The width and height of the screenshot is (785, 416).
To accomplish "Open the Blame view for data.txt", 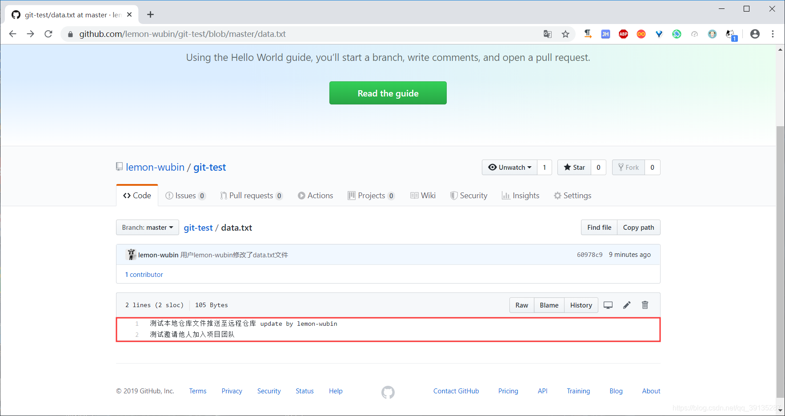I will point(549,305).
